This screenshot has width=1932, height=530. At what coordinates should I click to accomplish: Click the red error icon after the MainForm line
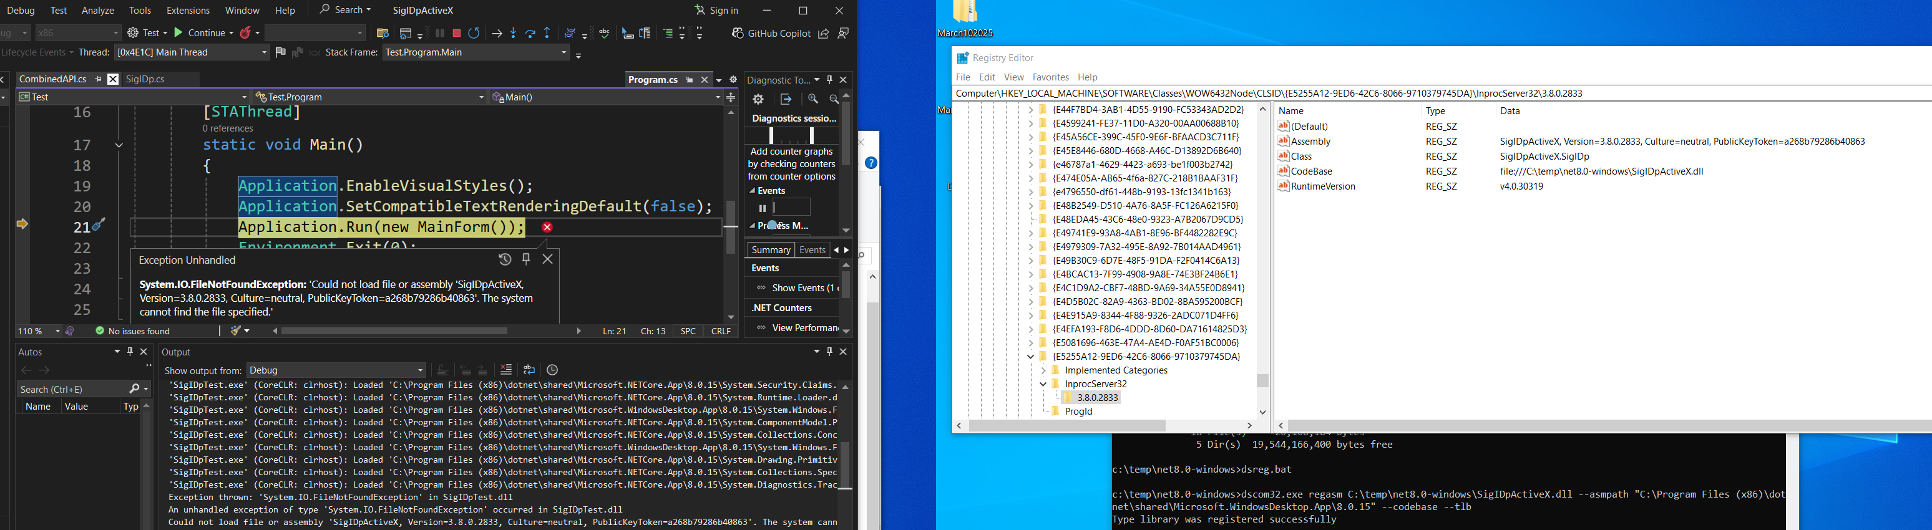(547, 227)
